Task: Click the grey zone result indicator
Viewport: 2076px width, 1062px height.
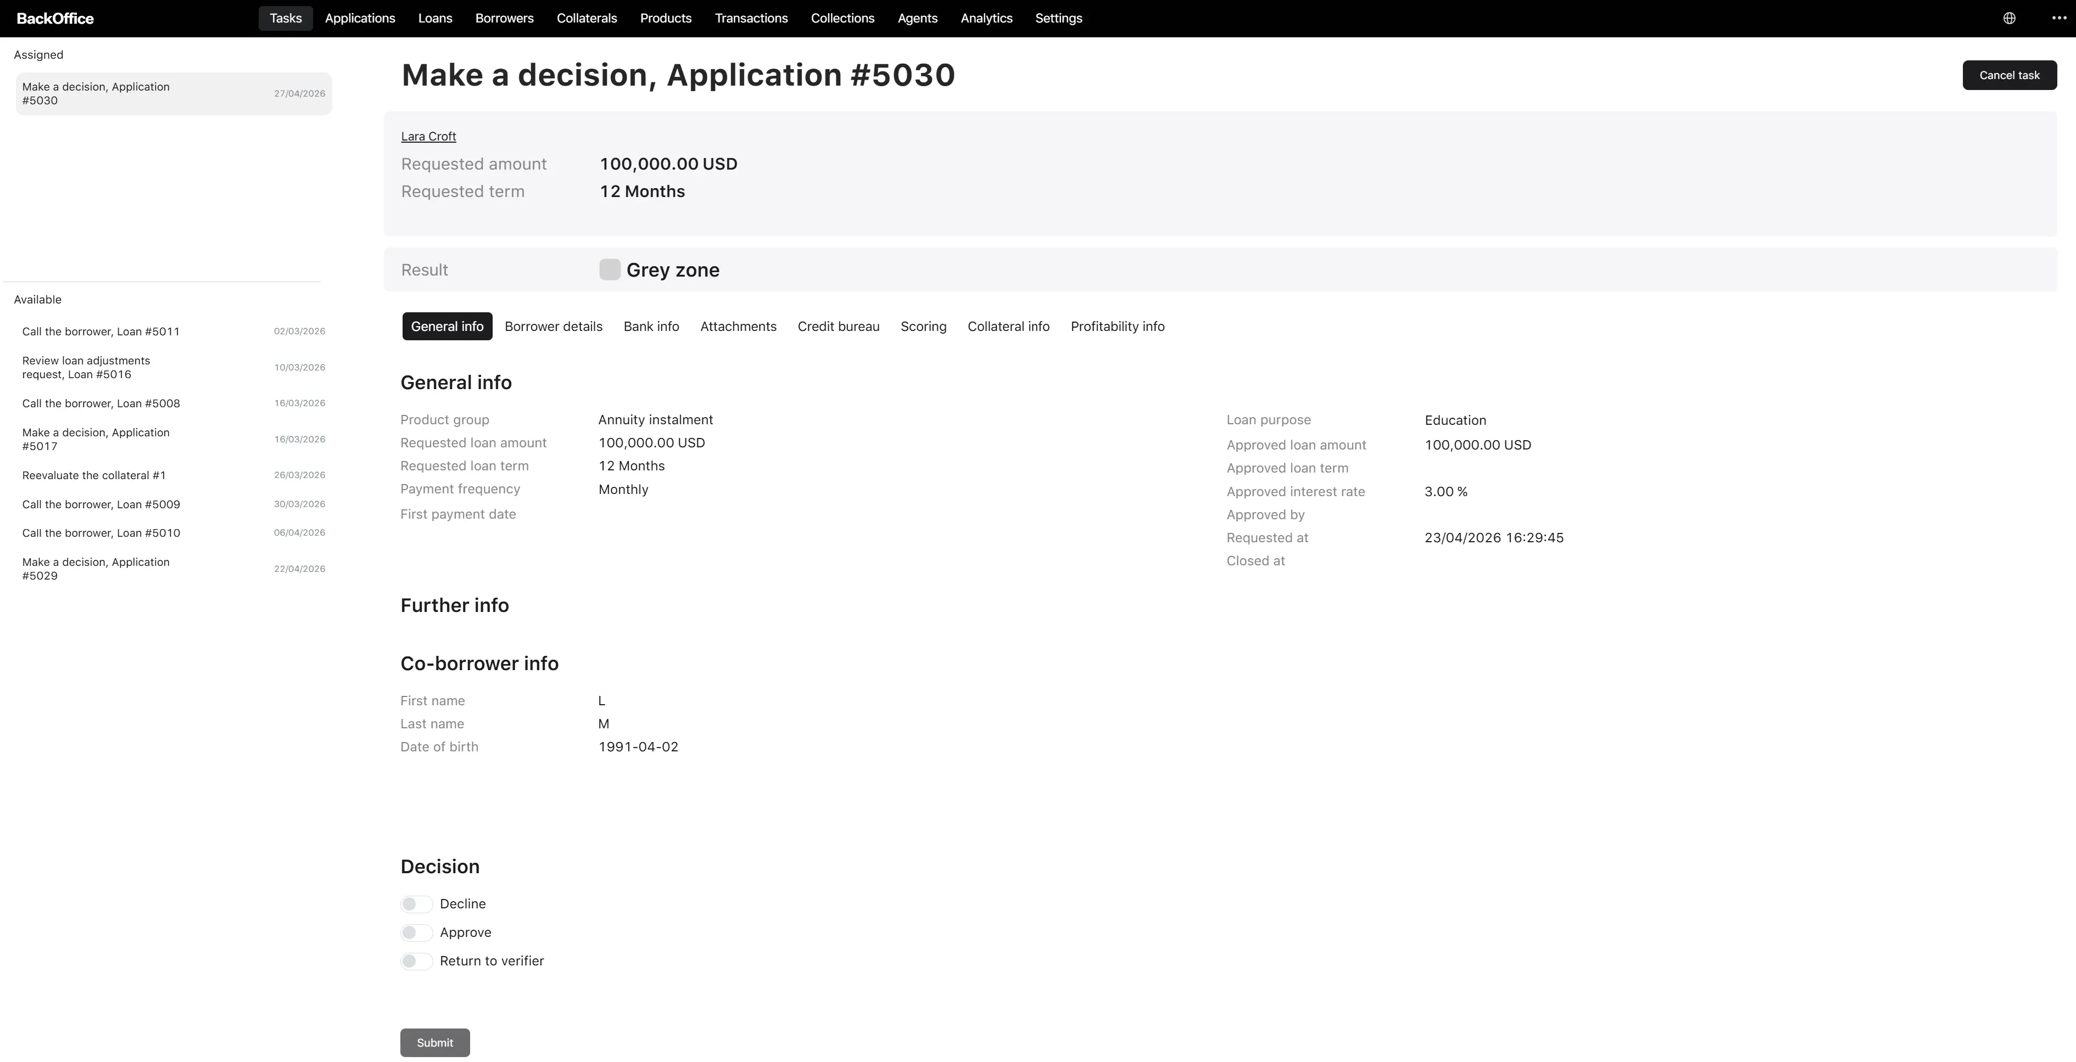Action: [x=609, y=269]
